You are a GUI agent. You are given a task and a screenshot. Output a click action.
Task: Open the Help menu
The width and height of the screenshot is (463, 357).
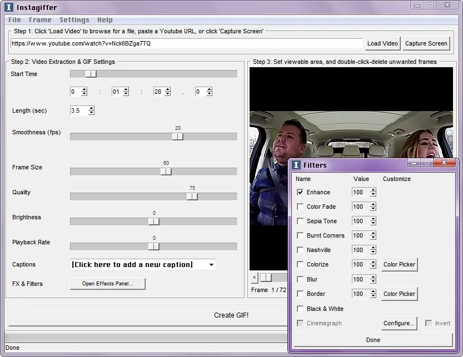[105, 20]
